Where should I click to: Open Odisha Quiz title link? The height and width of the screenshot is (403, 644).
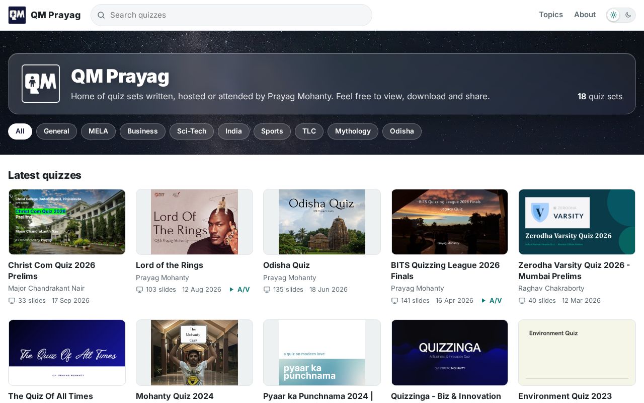coord(286,265)
